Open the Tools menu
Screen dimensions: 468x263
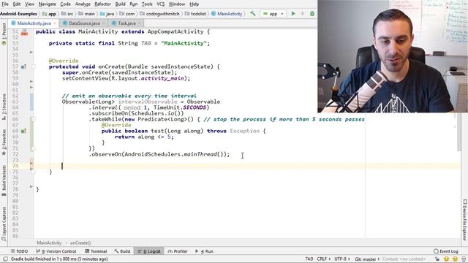pyautogui.click(x=147, y=4)
